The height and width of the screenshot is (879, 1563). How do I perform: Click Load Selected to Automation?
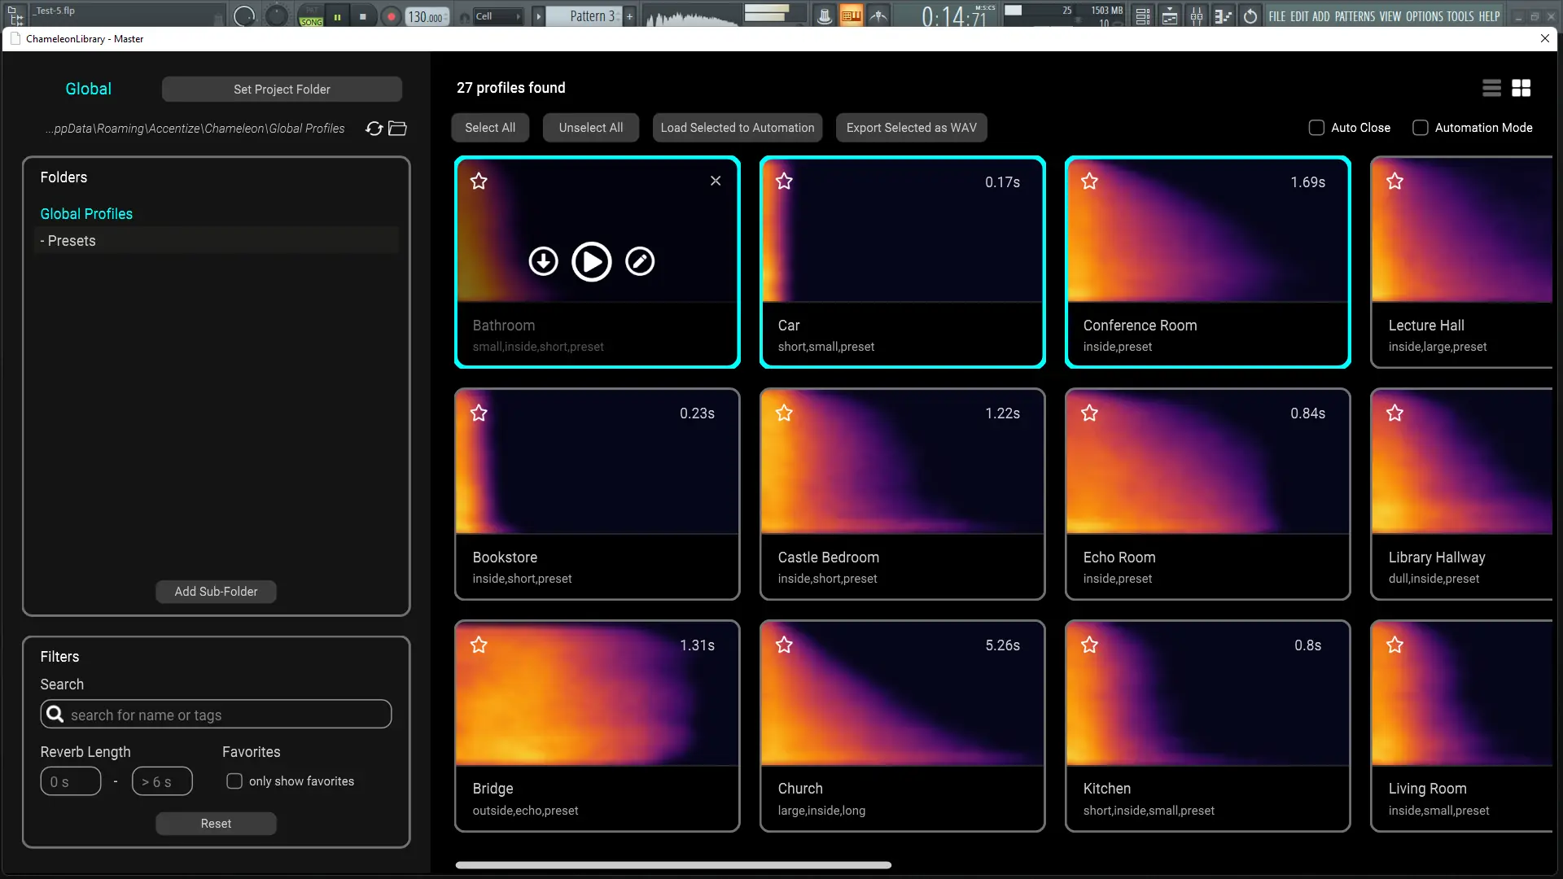tap(737, 128)
